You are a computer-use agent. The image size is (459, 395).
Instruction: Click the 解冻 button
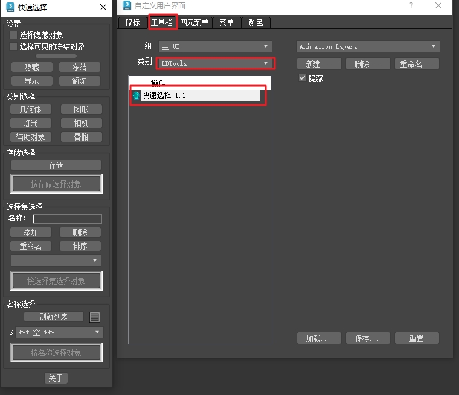tap(79, 81)
